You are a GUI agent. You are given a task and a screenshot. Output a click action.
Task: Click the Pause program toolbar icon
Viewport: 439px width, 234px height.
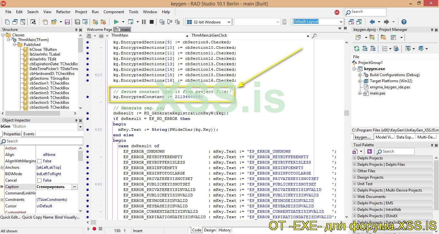click(144, 22)
